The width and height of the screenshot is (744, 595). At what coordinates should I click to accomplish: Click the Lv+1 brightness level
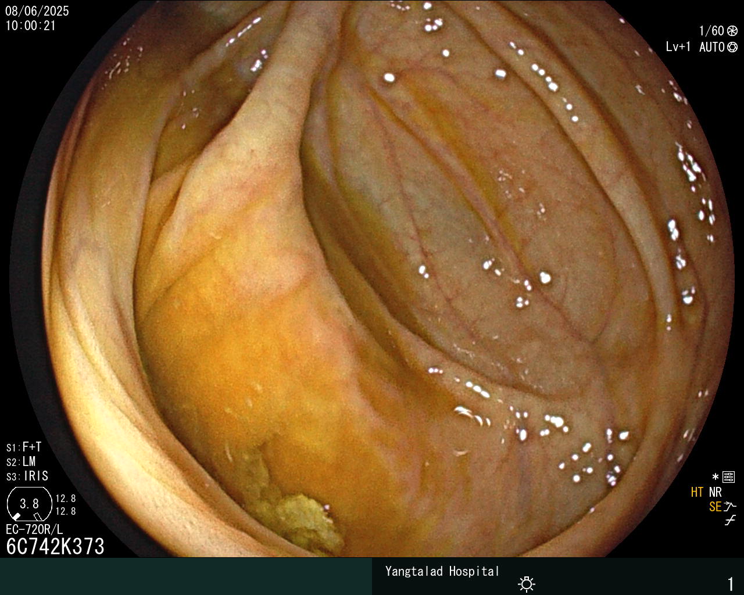tap(678, 47)
